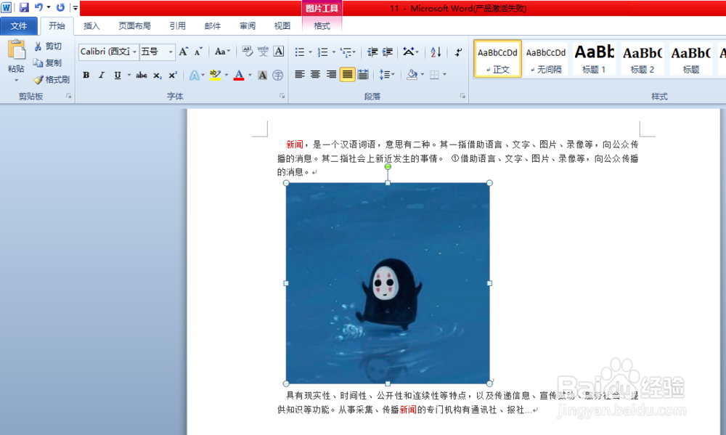
Task: Click the Enclosed Character (字) icon
Action: (x=278, y=75)
